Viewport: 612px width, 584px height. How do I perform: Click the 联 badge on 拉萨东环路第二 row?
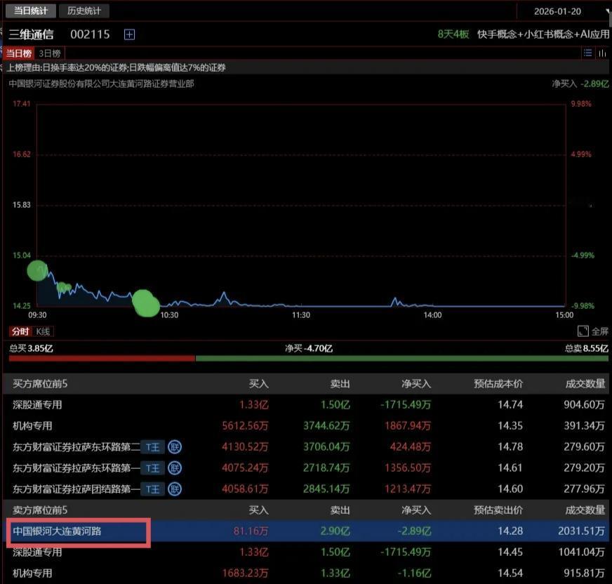click(175, 447)
